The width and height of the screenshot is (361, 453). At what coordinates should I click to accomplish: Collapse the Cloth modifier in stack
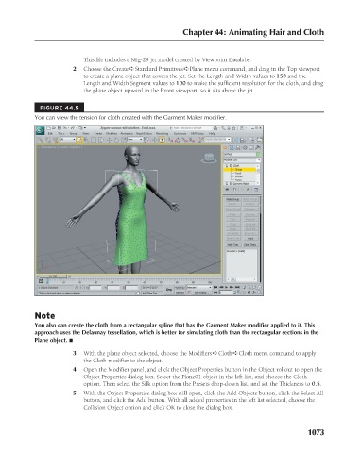[227, 166]
